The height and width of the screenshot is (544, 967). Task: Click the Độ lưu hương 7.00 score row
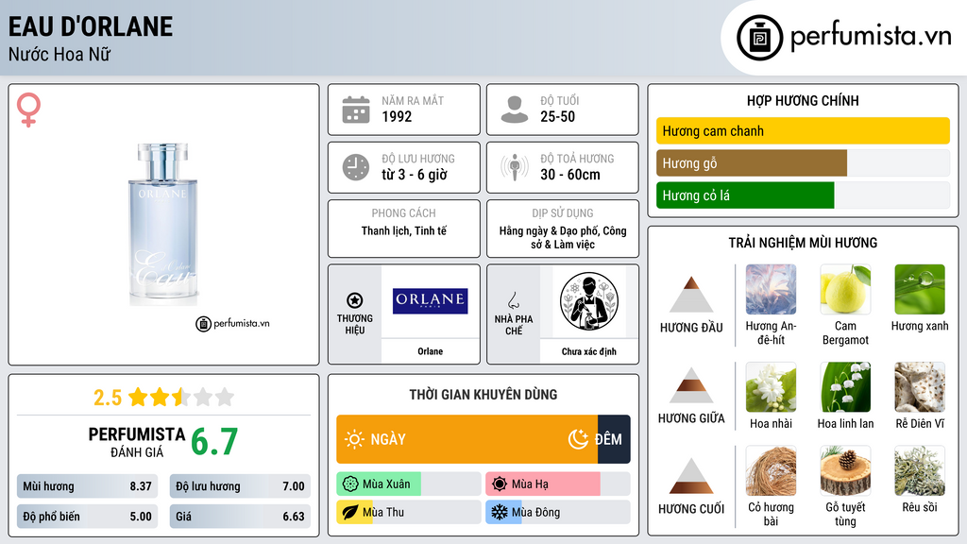point(240,486)
